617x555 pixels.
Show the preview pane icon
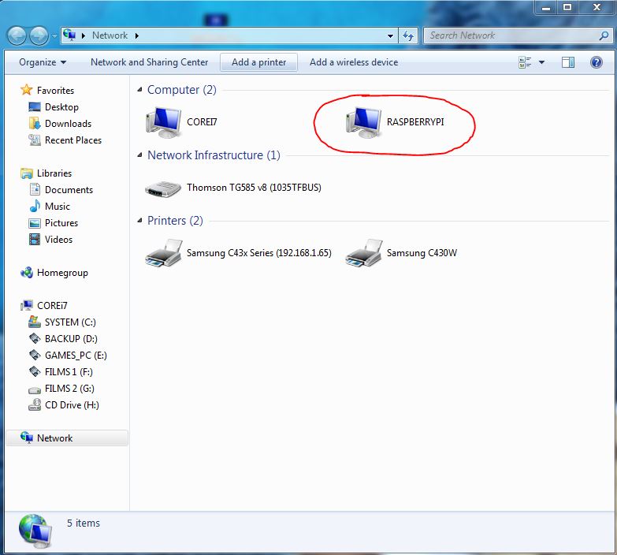(568, 62)
